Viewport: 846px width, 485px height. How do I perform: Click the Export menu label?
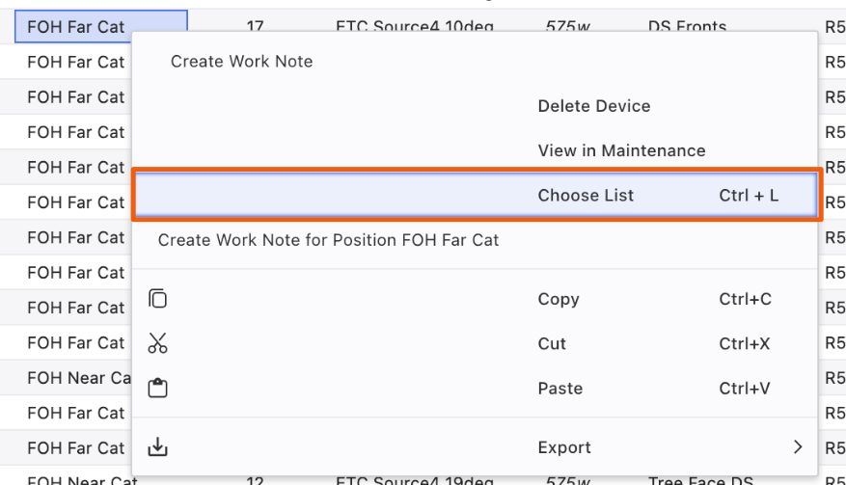564,447
